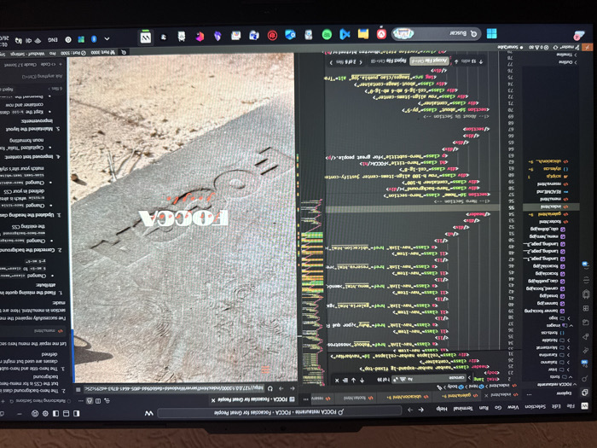Navigate forward with the title bar arrow
The height and width of the screenshot is (448, 597).
(410, 410)
